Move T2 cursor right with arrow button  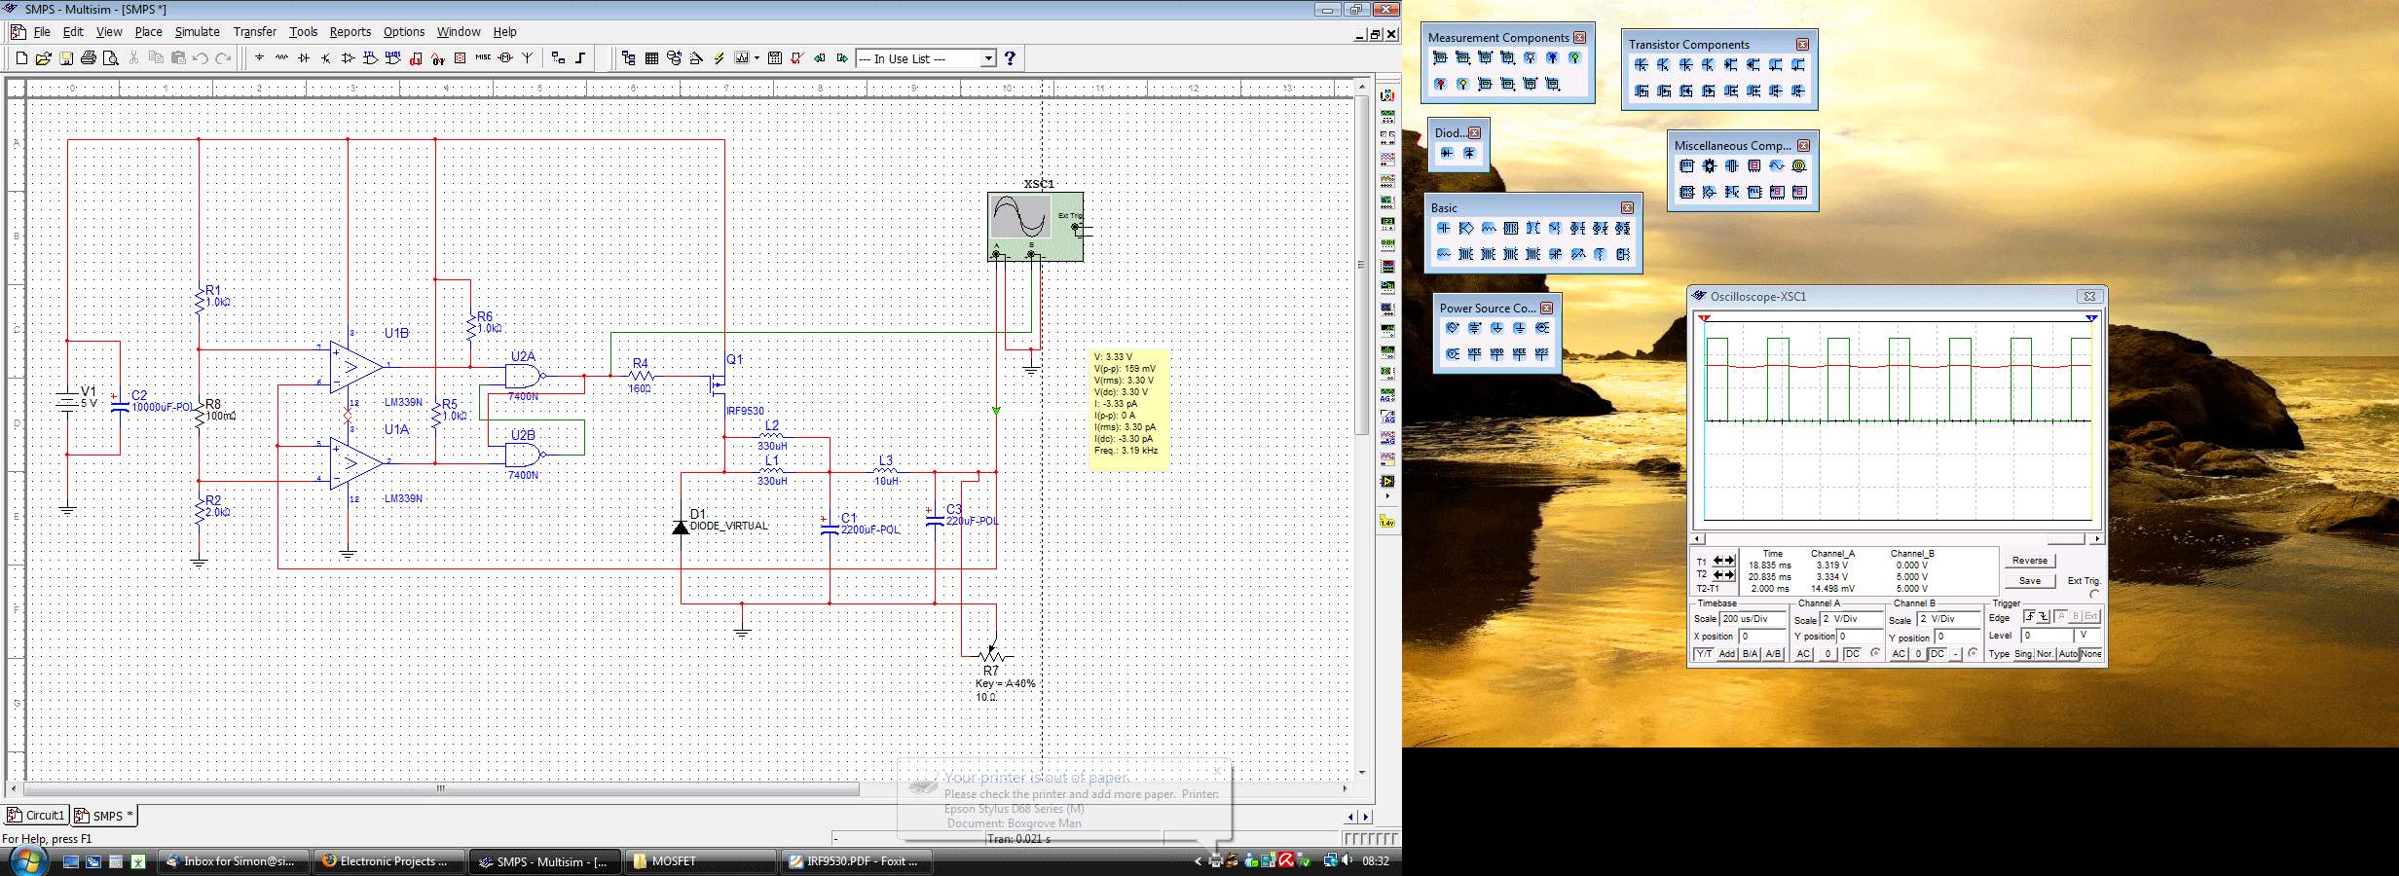(1730, 575)
